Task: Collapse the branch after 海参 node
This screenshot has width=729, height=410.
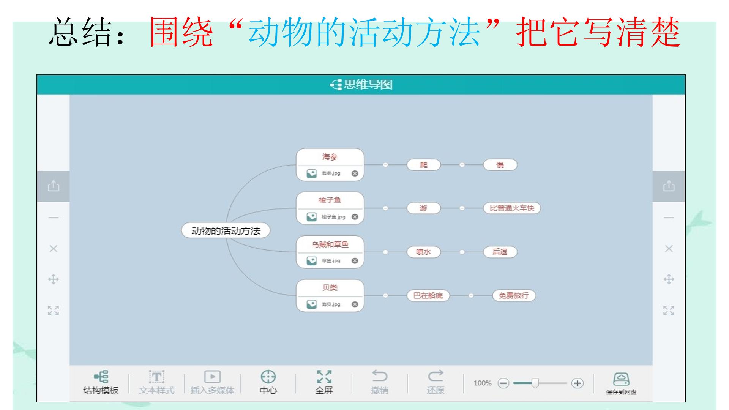Action: [385, 165]
